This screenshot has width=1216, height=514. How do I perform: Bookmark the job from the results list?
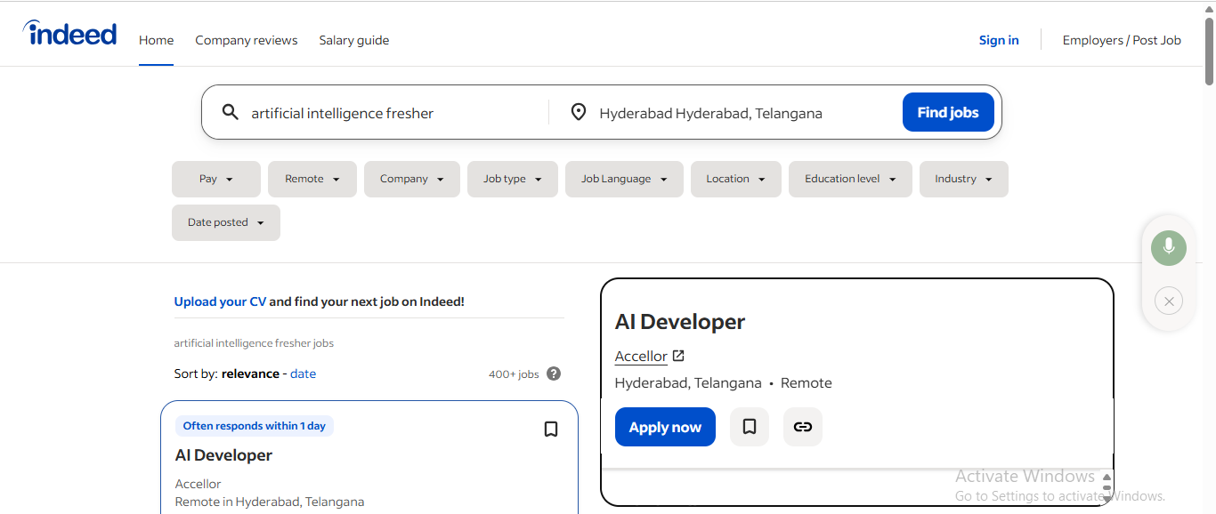pyautogui.click(x=550, y=429)
